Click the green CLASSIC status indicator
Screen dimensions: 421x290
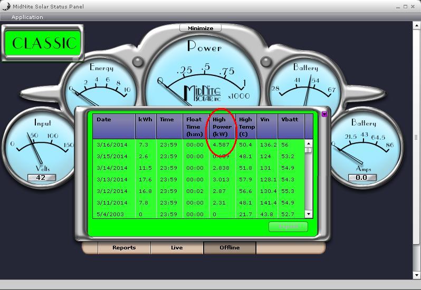pos(43,43)
